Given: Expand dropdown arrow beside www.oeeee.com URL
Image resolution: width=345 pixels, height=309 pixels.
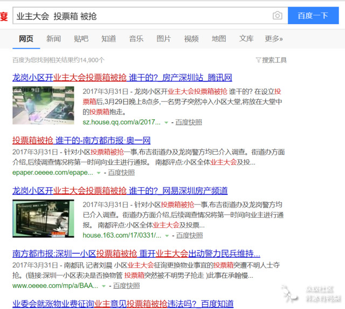Looking at the screenshot, I should click(x=103, y=286).
